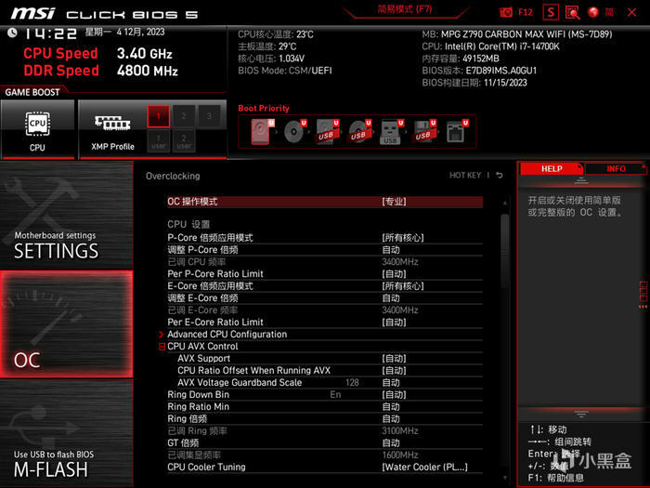Open the E-Core 倍频应用模式 option
Screen dimensions: 650x488
pos(325,286)
